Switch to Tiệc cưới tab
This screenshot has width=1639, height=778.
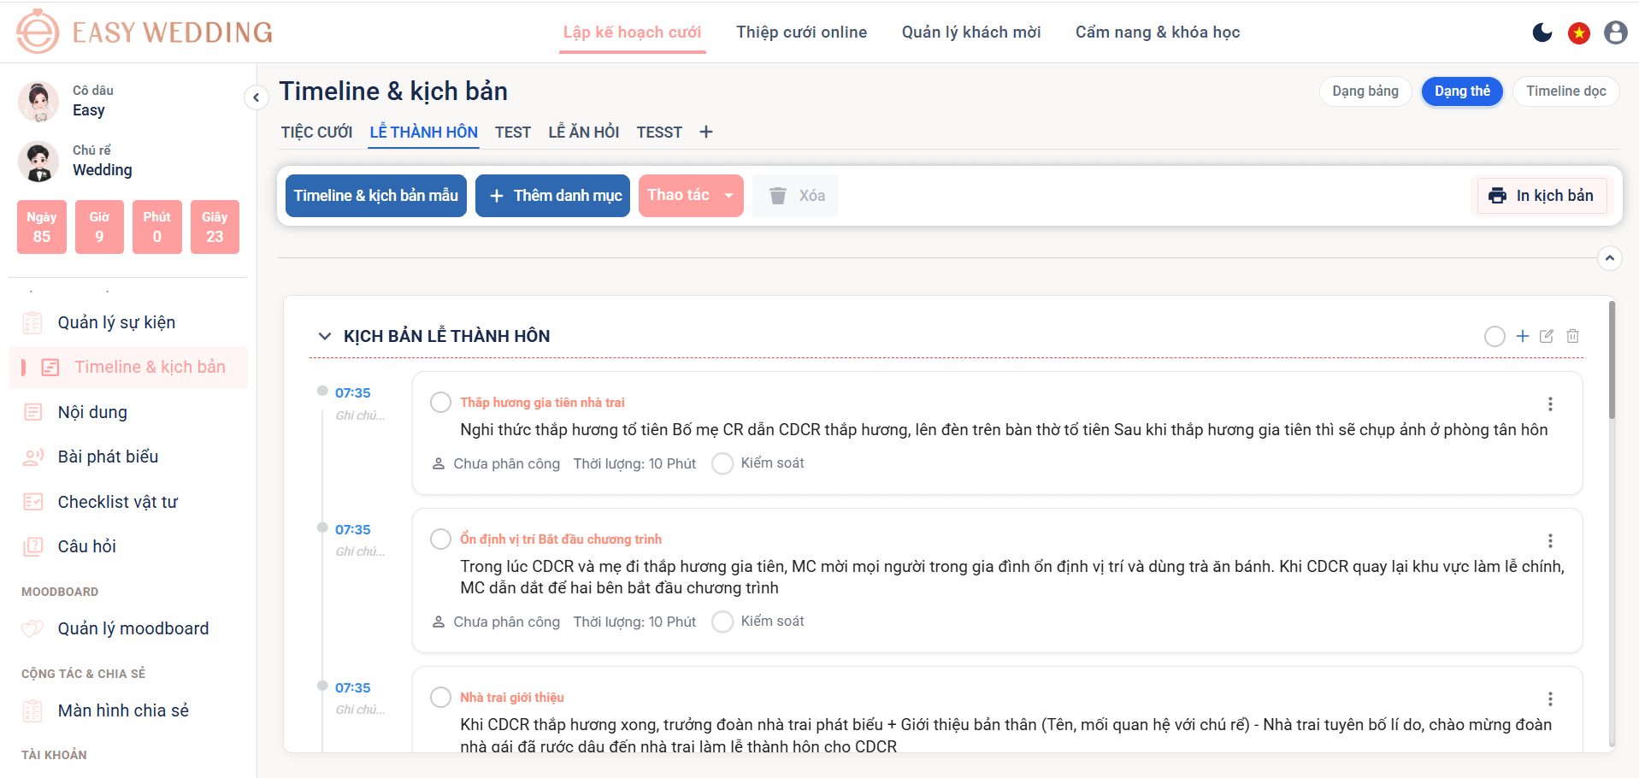316,132
